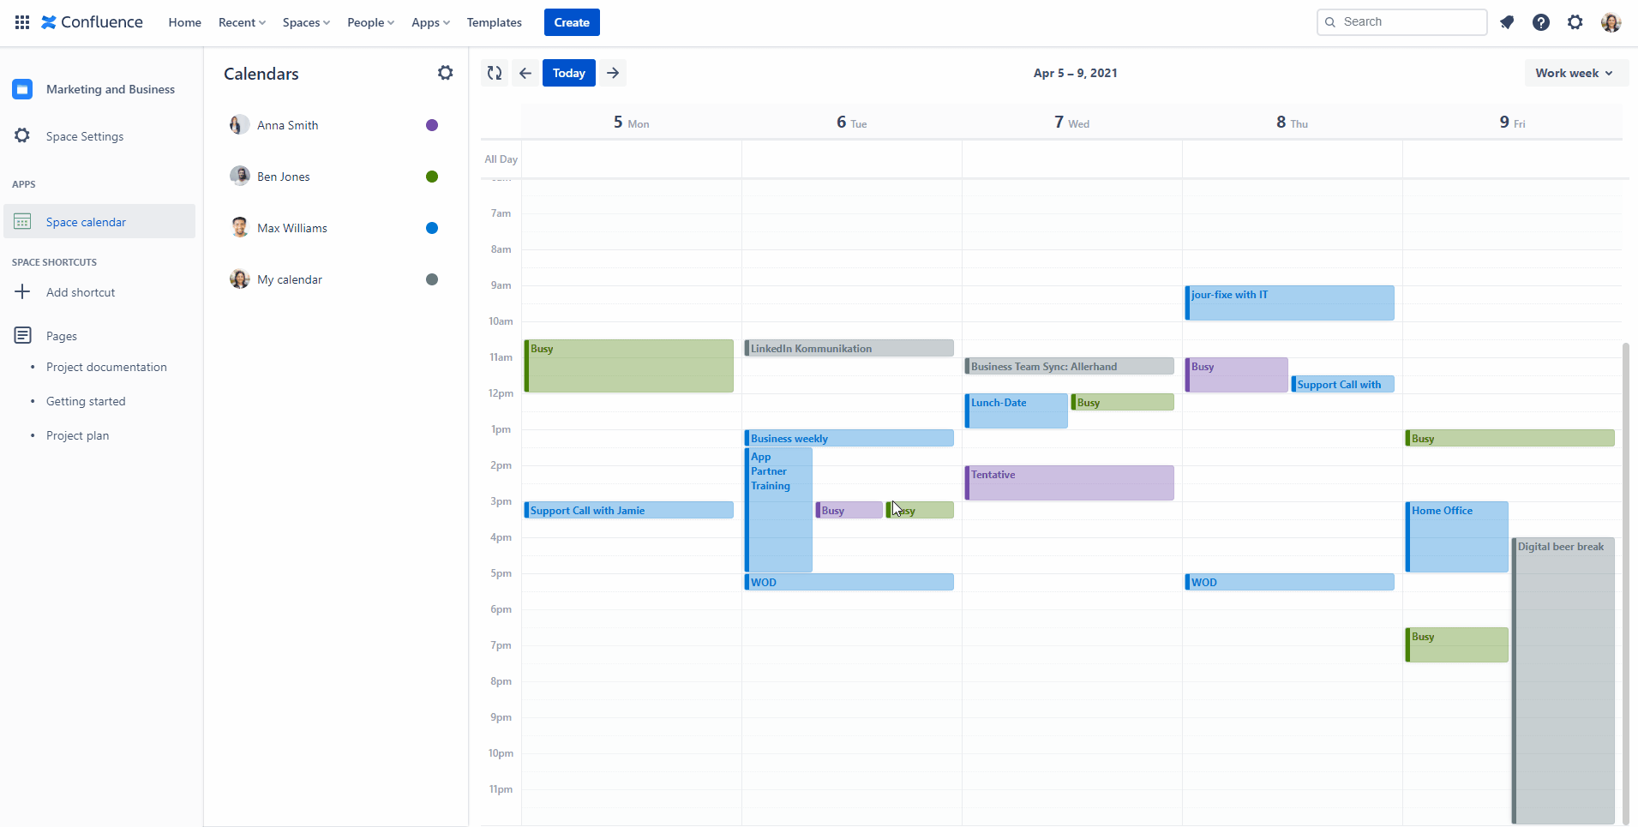Image resolution: width=1638 pixels, height=827 pixels.
Task: Jump to today with the Today button
Action: pos(568,73)
